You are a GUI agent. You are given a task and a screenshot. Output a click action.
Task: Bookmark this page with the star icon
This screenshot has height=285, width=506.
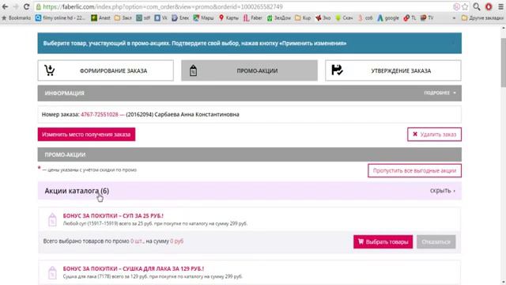click(x=465, y=7)
